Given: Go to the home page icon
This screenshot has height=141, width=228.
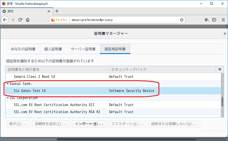Looking at the screenshot, I should click(x=28, y=20).
